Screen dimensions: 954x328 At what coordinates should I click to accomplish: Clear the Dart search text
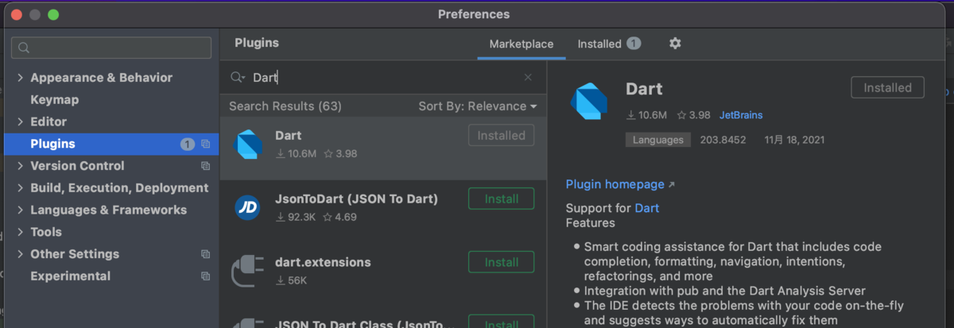pos(528,77)
